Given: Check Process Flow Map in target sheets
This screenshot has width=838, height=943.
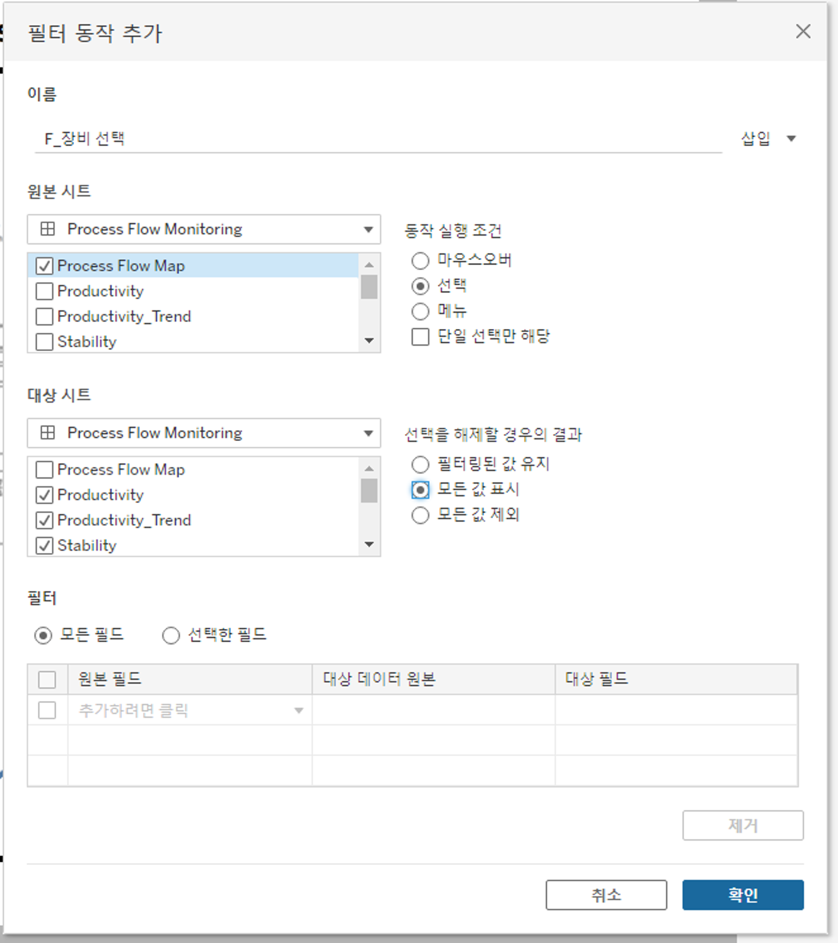Looking at the screenshot, I should pos(44,470).
